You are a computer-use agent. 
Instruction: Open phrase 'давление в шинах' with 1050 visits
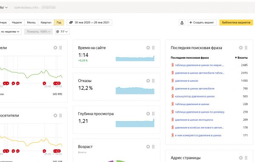pos(187,81)
